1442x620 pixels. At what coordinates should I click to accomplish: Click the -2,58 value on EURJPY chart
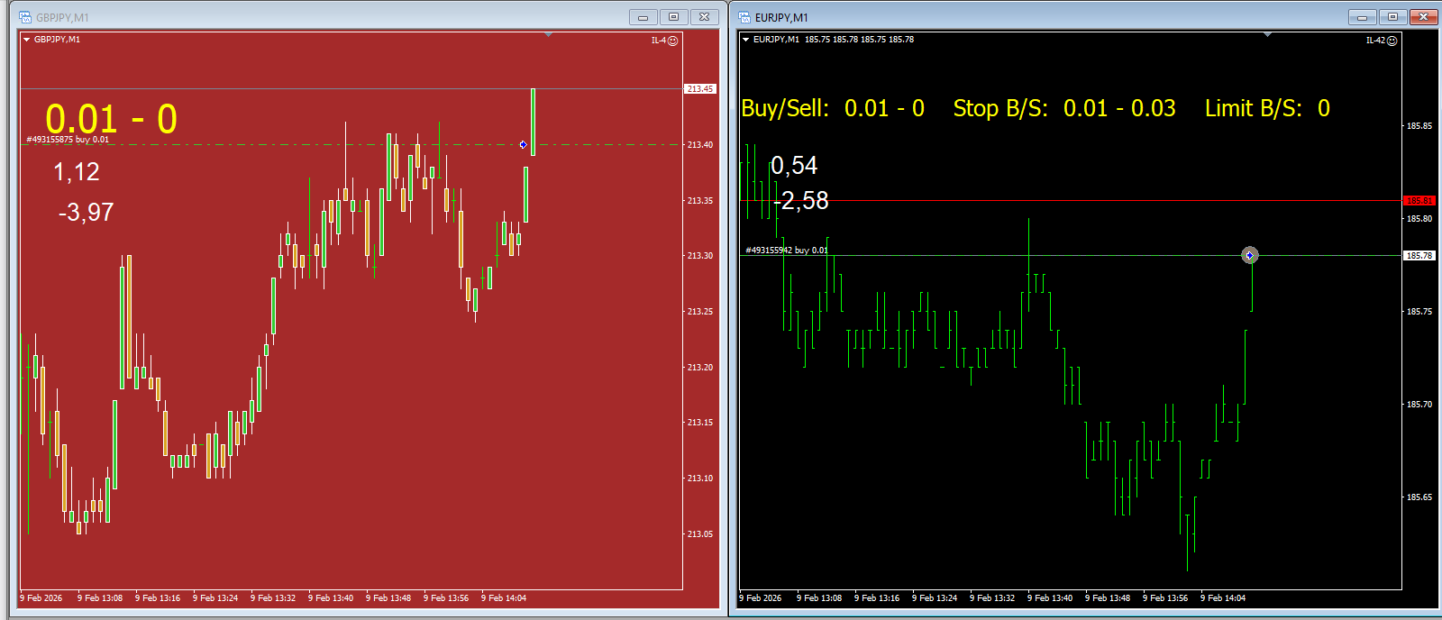point(801,200)
